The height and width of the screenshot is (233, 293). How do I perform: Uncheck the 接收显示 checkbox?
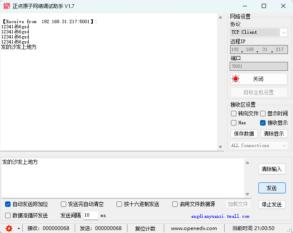pos(263,123)
